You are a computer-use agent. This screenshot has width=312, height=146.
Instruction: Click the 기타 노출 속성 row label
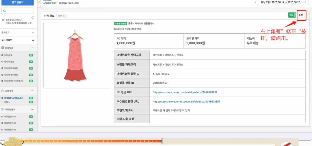coord(125,119)
